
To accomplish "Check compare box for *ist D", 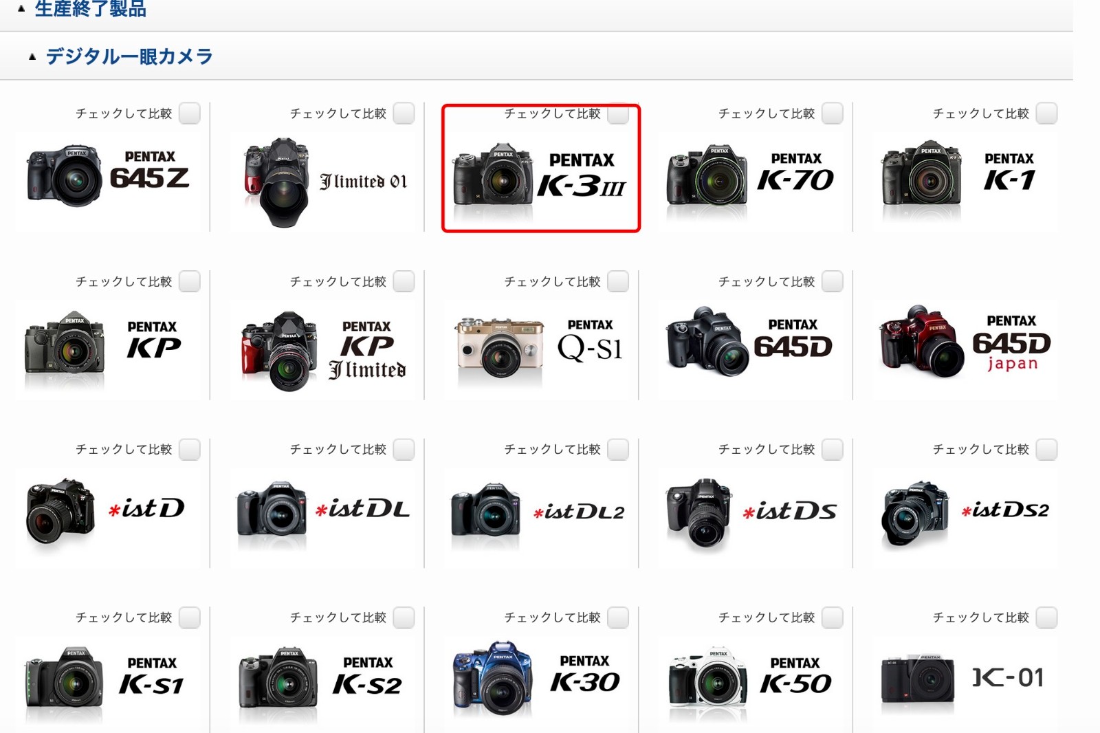I will click(x=190, y=450).
